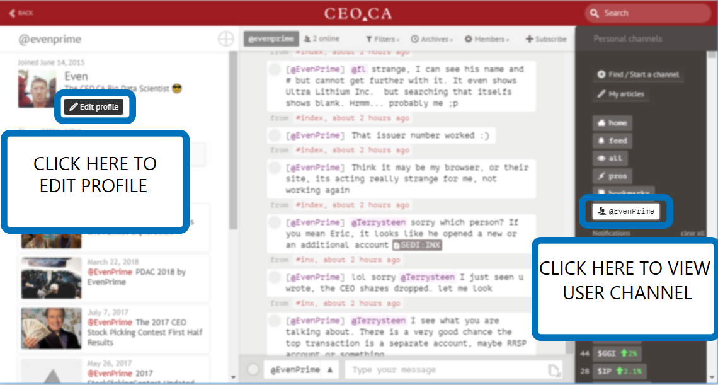Screen dimensions: 718x385
Task: Click the left panel scroll down arrow
Action: [x=233, y=377]
